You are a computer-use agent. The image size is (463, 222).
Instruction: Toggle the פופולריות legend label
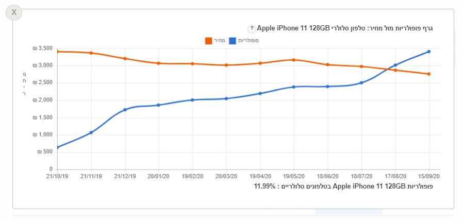249,41
